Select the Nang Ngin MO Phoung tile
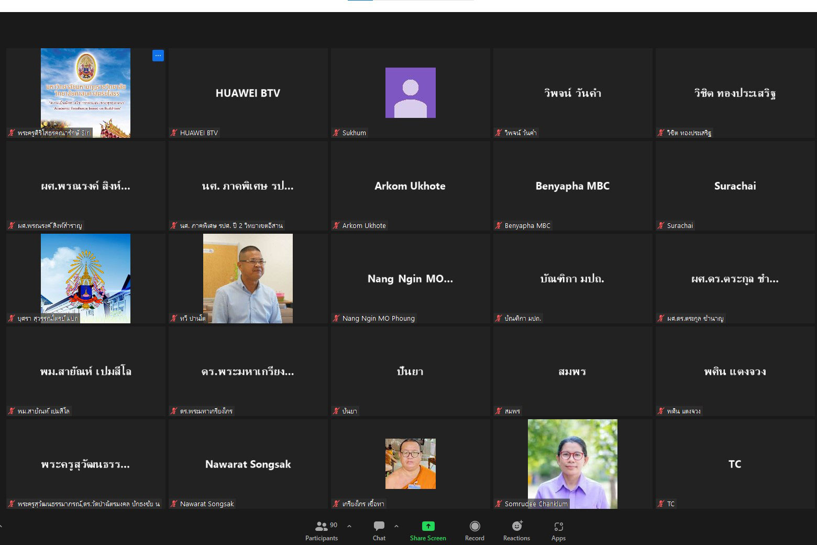This screenshot has width=817, height=545. coord(410,279)
